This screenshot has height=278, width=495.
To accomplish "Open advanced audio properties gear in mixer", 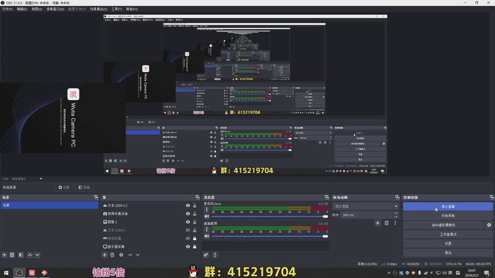I will point(206,255).
